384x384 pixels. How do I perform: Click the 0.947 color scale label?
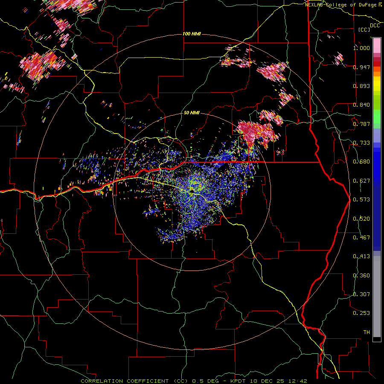361,67
